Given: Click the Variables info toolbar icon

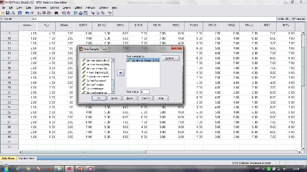Looking at the screenshot, I should [49, 13].
